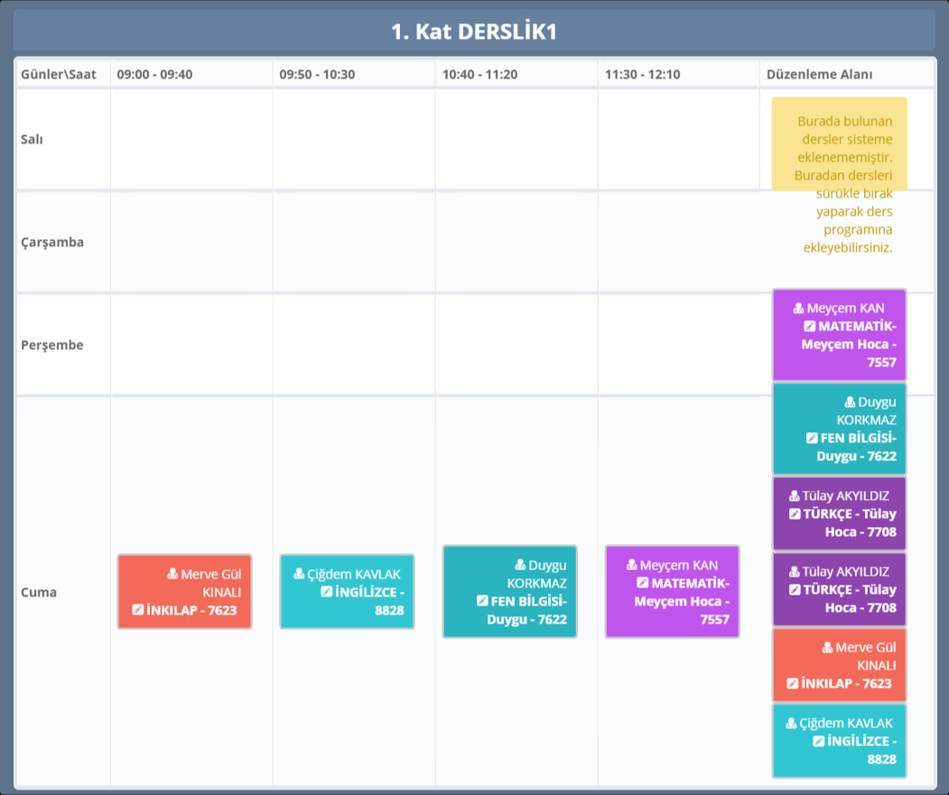Click edit icon on Cuma 11:30 MATEMATİK card
Viewport: 949px width, 795px height.
click(642, 583)
